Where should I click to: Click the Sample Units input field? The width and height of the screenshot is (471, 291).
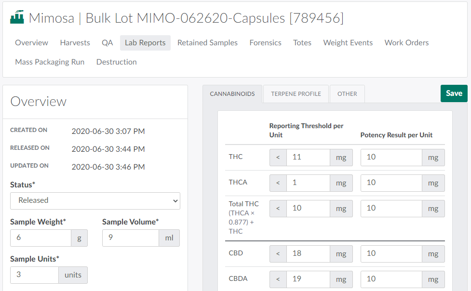tap(34, 275)
